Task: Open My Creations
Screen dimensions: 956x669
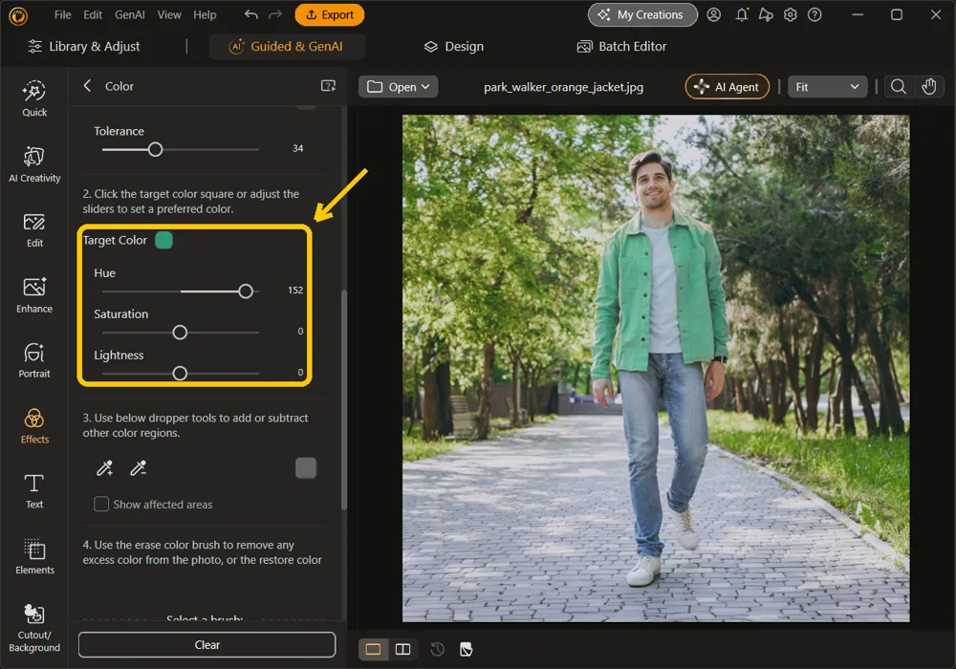Action: [x=642, y=14]
